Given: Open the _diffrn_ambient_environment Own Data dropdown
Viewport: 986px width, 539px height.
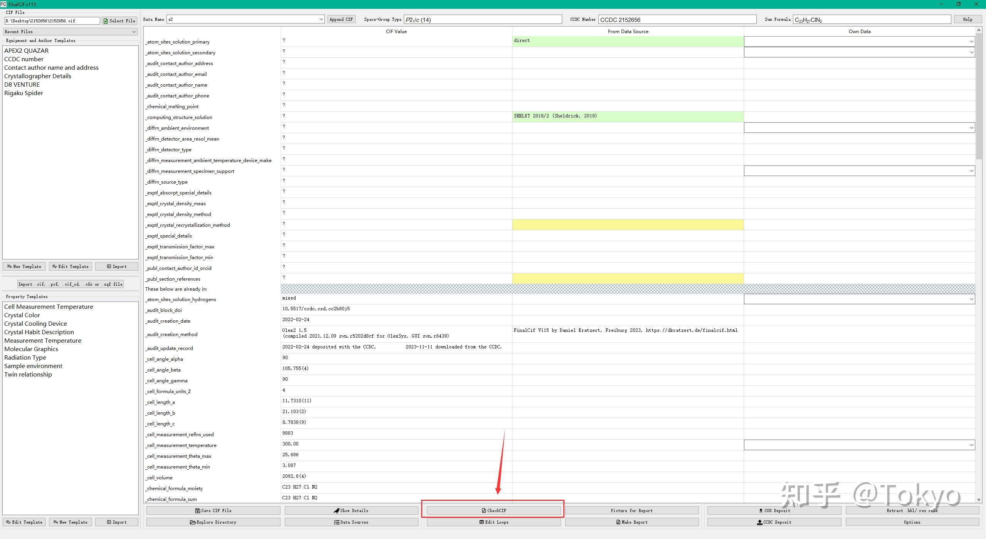Looking at the screenshot, I should [859, 127].
